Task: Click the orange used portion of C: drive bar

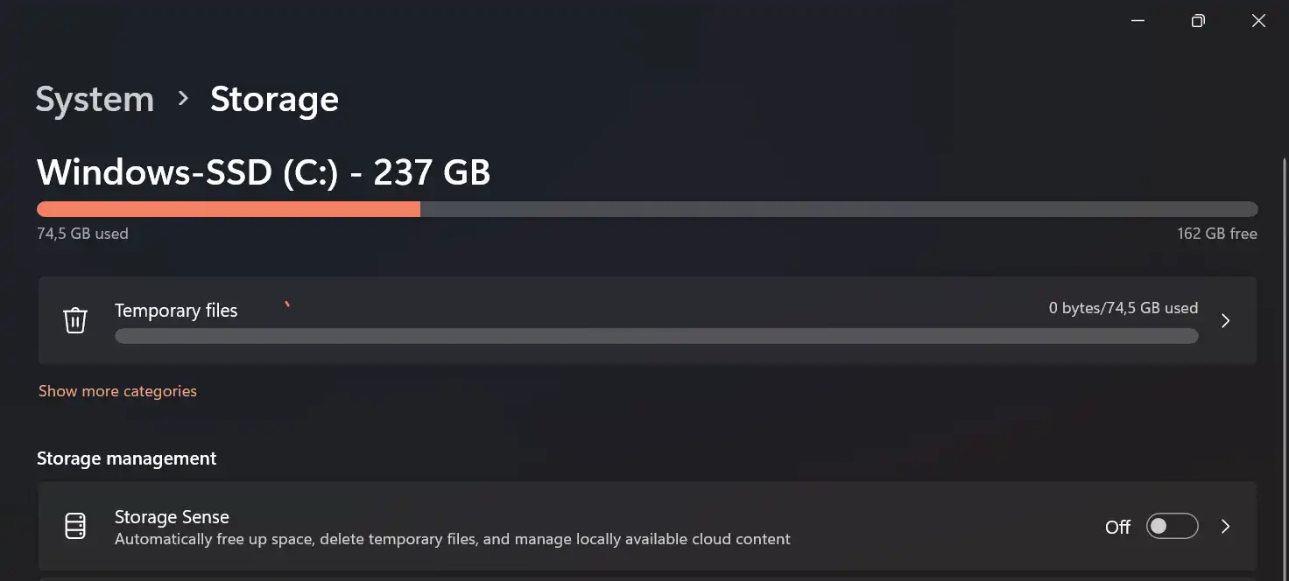Action: (x=229, y=209)
